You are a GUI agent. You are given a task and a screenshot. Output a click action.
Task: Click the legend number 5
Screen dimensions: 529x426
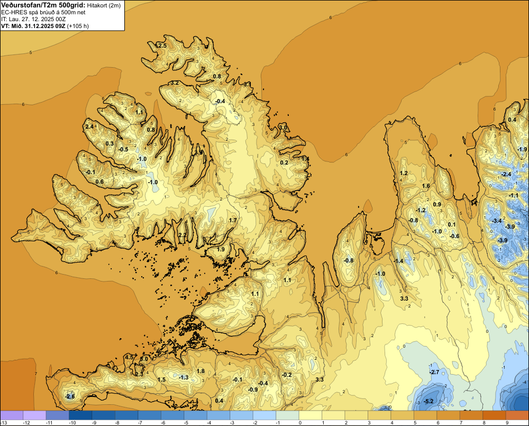click(415, 423)
